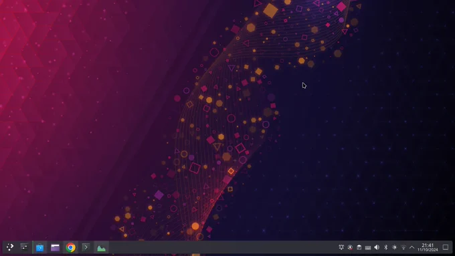Open the System Monitor graph icon
Image resolution: width=455 pixels, height=256 pixels.
point(101,247)
